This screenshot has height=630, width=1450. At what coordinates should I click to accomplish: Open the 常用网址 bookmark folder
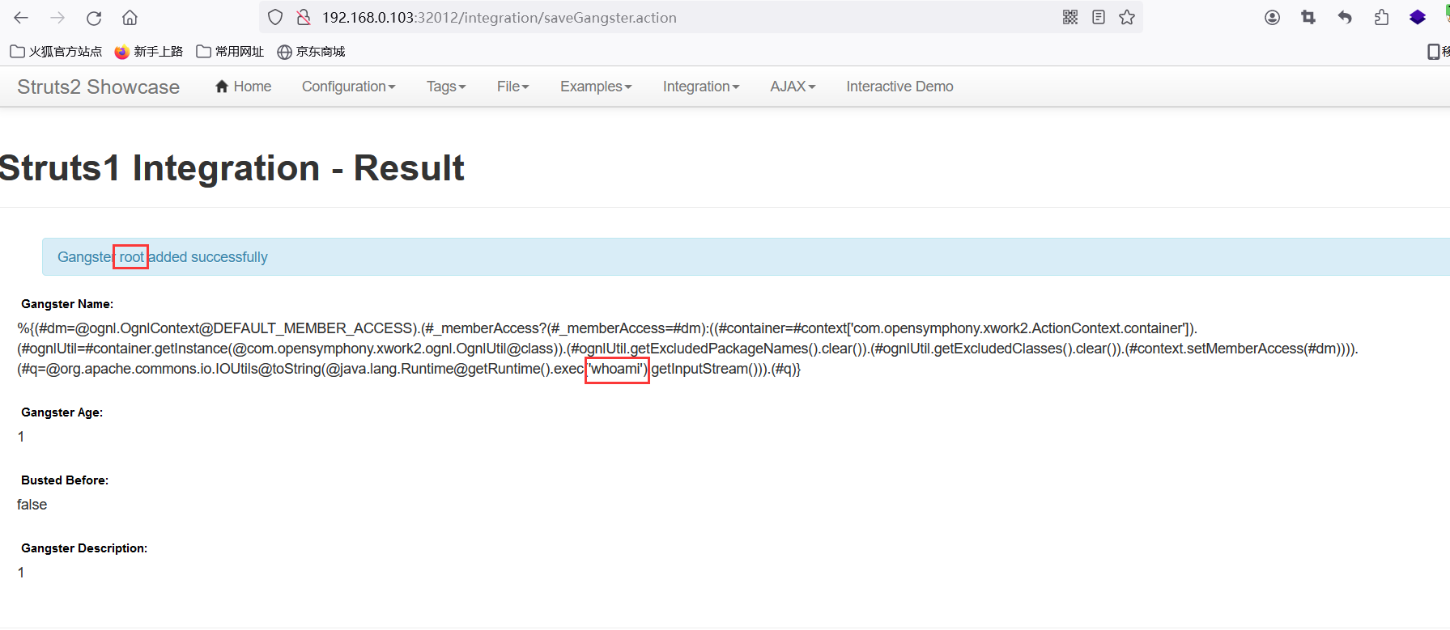pos(231,52)
